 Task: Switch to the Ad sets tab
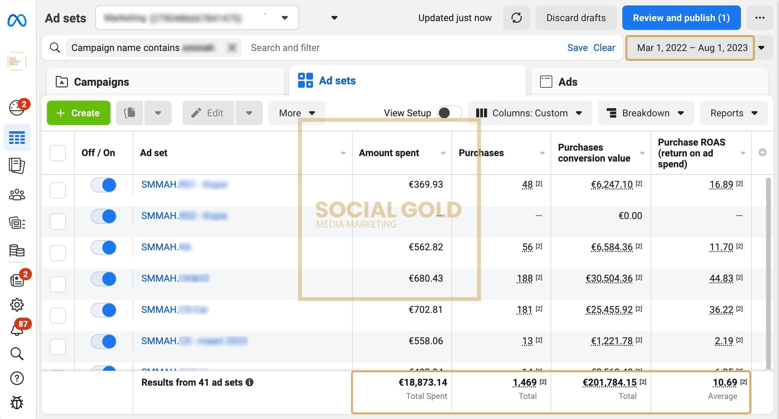pyautogui.click(x=407, y=81)
